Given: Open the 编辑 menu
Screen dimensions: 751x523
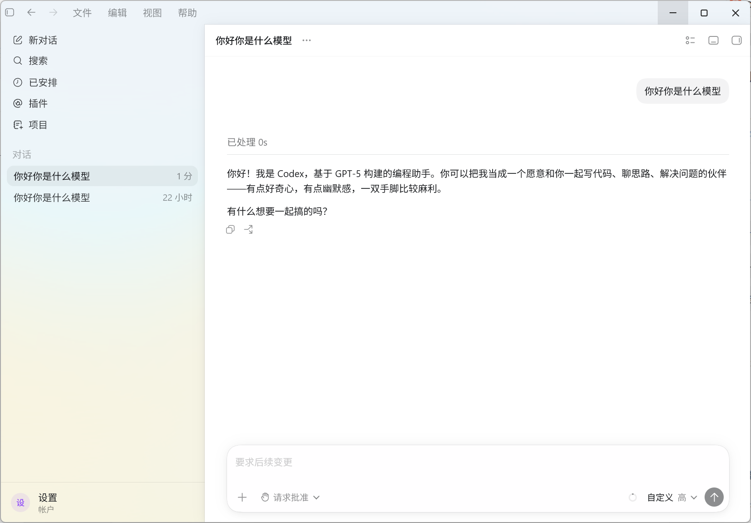Looking at the screenshot, I should pos(117,13).
